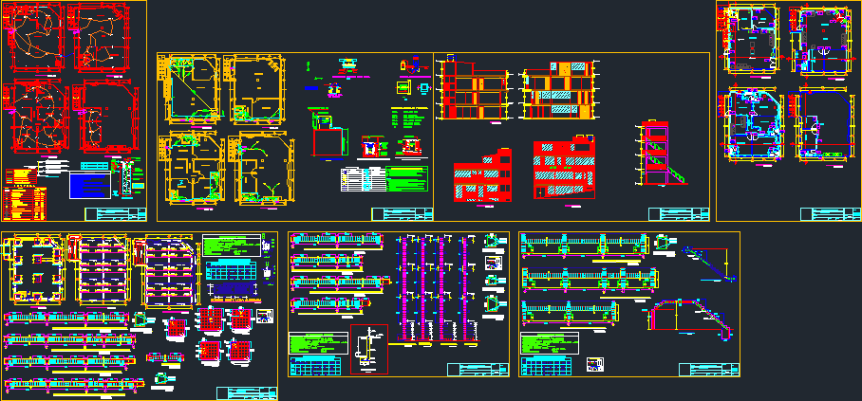This screenshot has width=862, height=401.
Task: Click the red-outlined detail box in beam sheet
Action: (369, 349)
